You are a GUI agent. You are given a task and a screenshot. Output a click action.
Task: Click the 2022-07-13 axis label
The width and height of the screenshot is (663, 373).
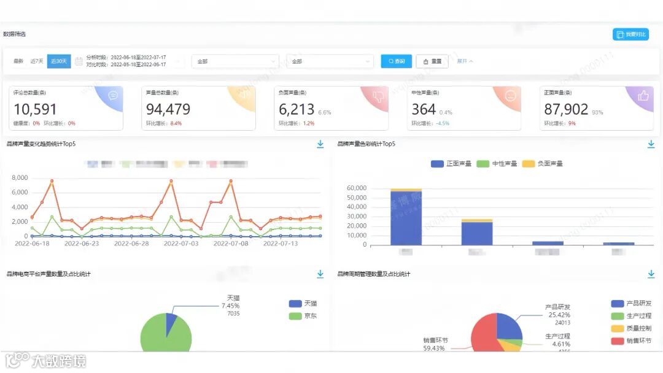281,244
